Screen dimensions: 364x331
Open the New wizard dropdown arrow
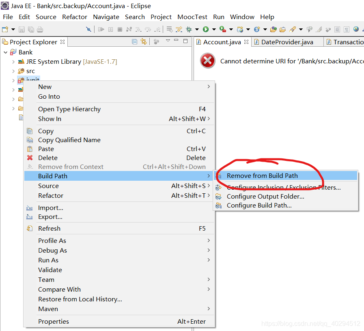point(13,30)
